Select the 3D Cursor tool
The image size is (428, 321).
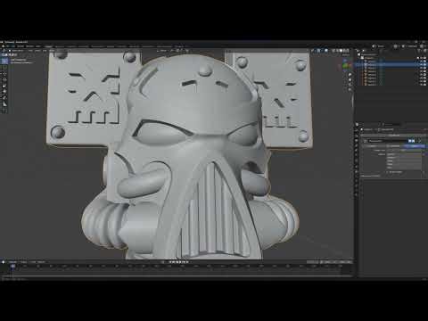coord(4,68)
